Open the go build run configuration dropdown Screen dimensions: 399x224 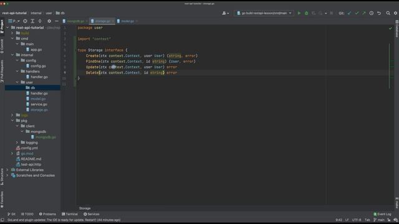(x=264, y=13)
